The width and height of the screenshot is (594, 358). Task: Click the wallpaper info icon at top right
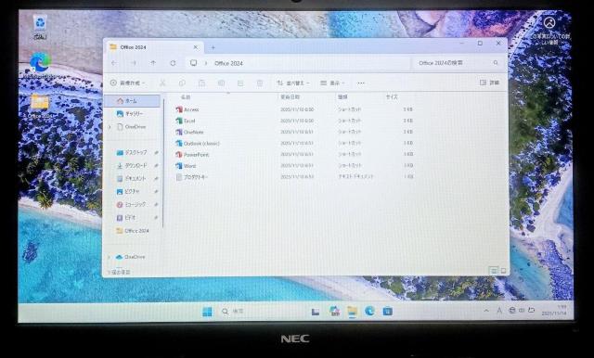click(x=549, y=22)
